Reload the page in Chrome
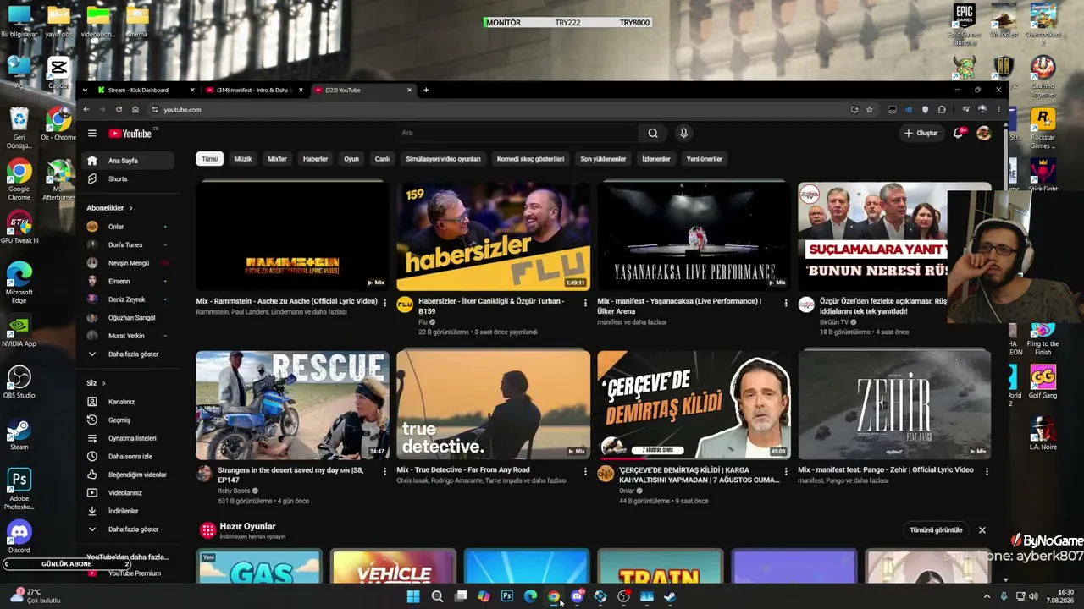The width and height of the screenshot is (1084, 609). [x=119, y=109]
